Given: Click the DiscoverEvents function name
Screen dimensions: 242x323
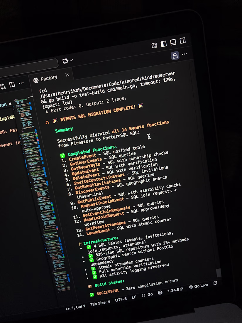Looking at the screenshot, I should (x=92, y=190).
